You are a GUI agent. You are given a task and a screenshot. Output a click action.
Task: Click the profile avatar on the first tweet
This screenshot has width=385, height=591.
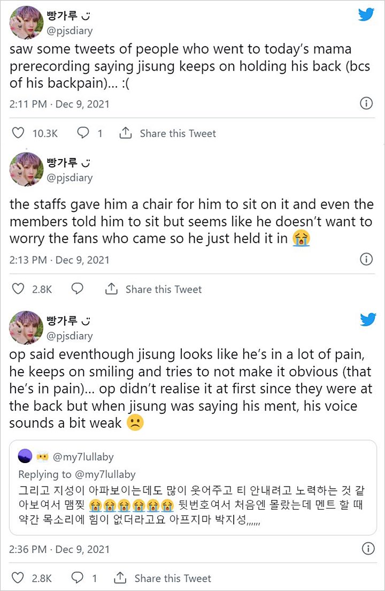tap(26, 22)
